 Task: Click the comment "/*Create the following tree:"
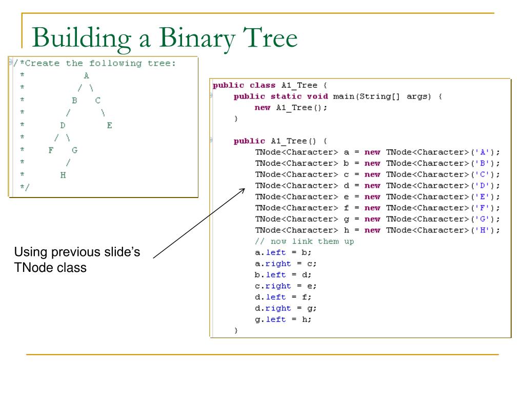pyautogui.click(x=94, y=63)
